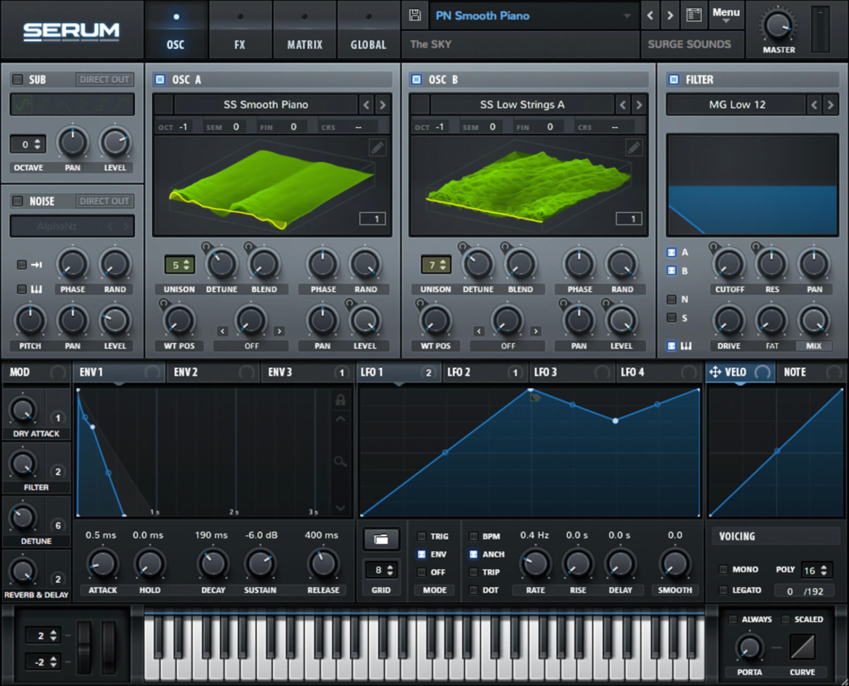Select next filter type arrow

(x=830, y=105)
